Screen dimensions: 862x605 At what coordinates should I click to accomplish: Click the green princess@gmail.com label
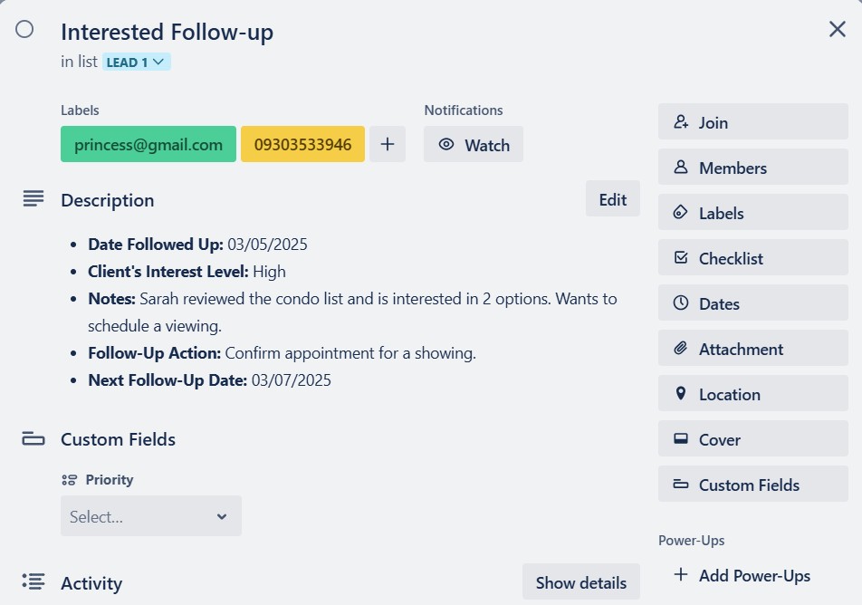148,145
